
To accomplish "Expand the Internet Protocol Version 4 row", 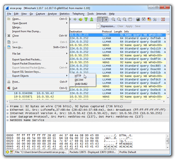I will pyautogui.click(x=8, y=113).
